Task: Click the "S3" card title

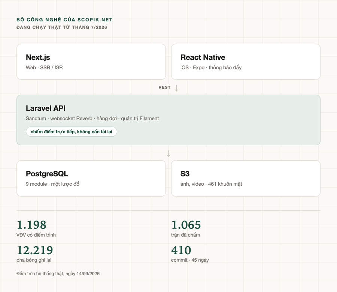Action: 185,174
